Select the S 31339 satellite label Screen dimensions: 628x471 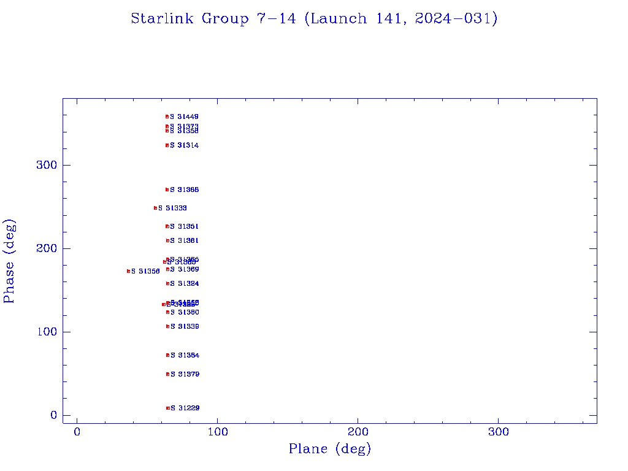[x=185, y=326]
